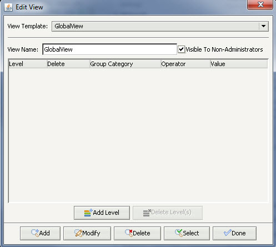Screen dimensions: 276x247
Task: Click the Modify button label
Action: [91, 233]
